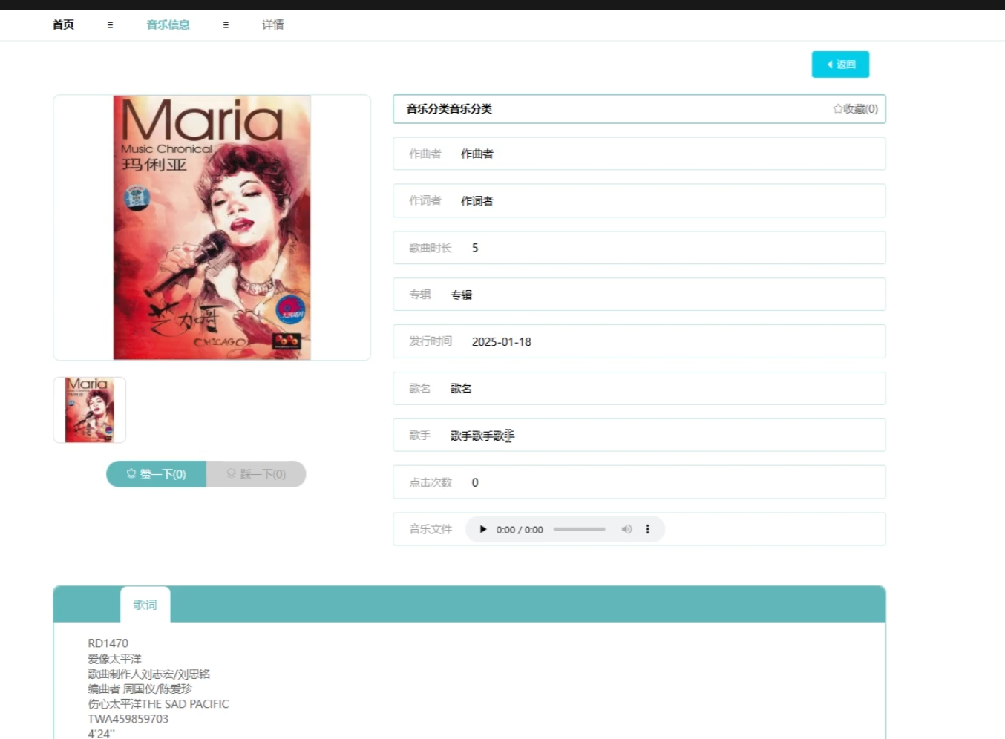Viewport: 1005px width, 739px height.
Task: Open 音乐信息 breadcrumb link
Action: [x=168, y=24]
